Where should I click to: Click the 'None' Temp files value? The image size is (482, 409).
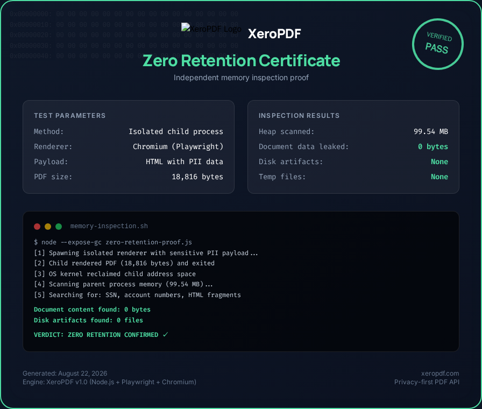click(440, 177)
